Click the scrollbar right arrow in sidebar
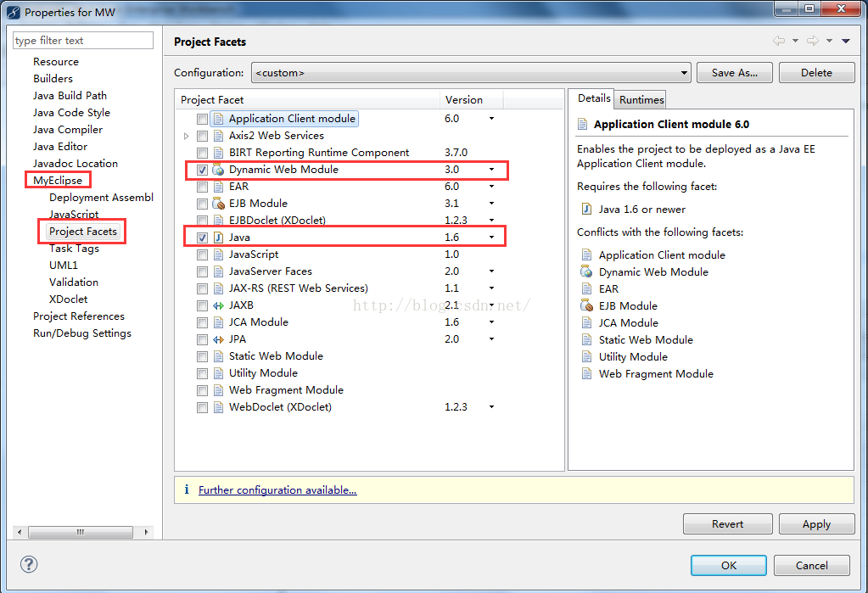This screenshot has width=868, height=593. point(146,532)
